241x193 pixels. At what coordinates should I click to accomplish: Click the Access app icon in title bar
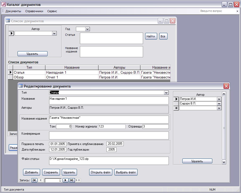[x=3, y=5]
